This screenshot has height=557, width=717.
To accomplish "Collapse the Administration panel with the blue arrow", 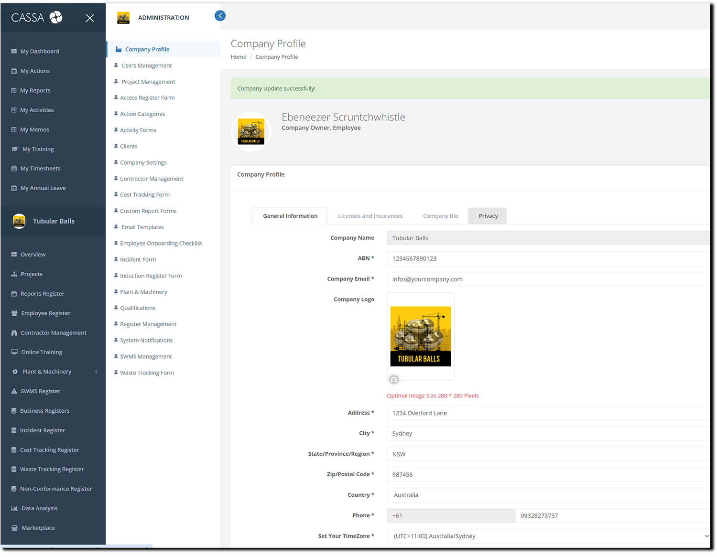I will coord(220,16).
